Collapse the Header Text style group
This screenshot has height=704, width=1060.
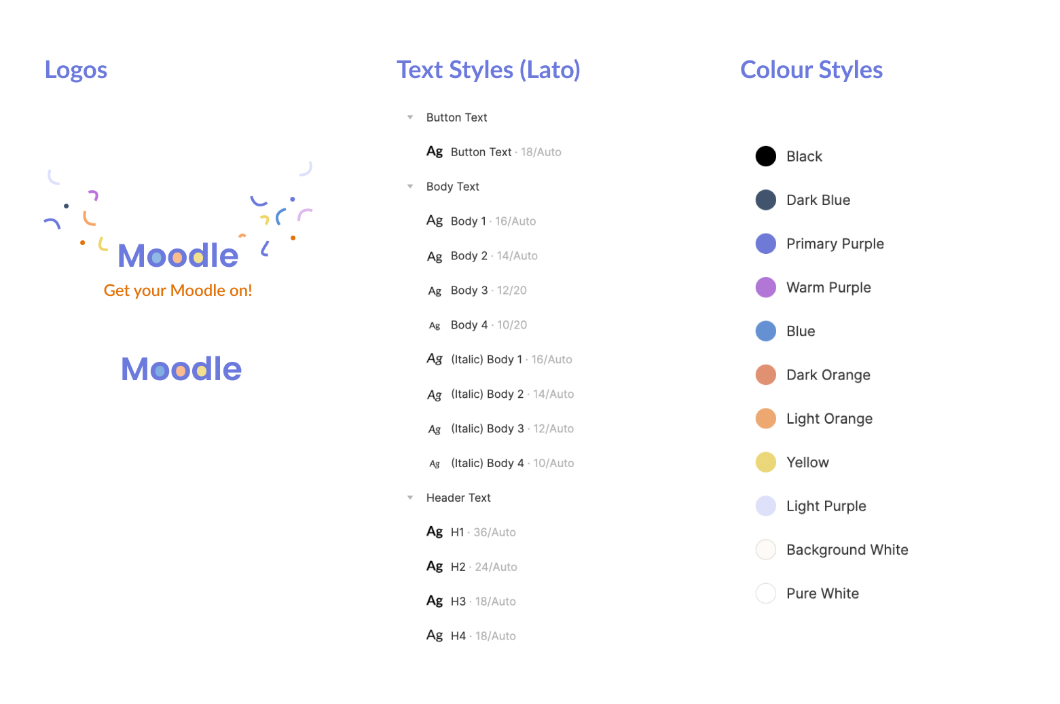click(410, 498)
